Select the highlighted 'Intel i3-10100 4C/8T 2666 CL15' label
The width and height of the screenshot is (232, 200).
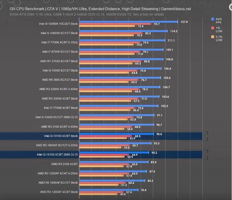(x=57, y=155)
